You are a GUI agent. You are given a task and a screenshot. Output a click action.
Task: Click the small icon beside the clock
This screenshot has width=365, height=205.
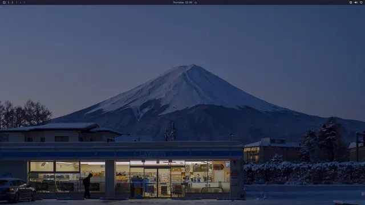[x=196, y=2]
